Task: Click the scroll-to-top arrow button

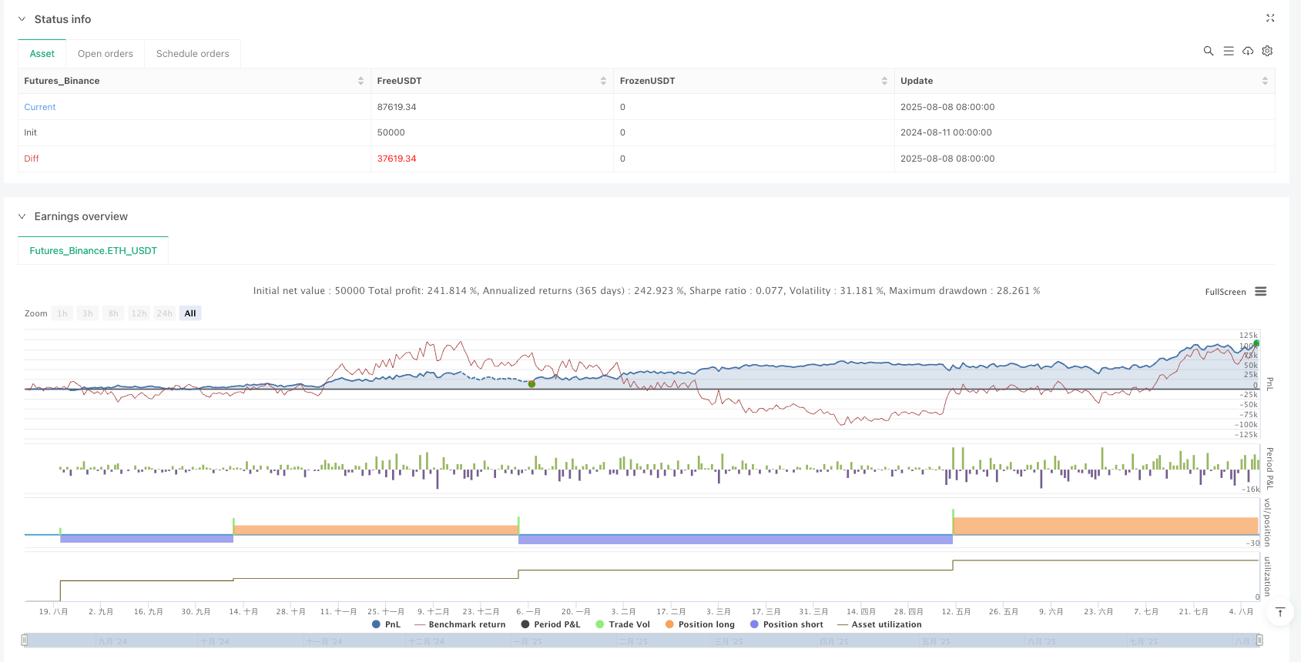Action: coord(1279,612)
